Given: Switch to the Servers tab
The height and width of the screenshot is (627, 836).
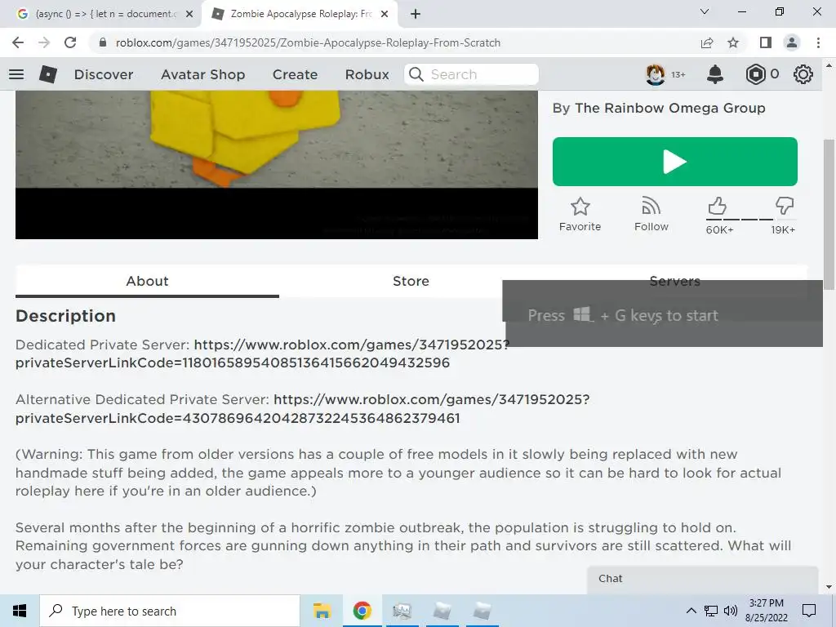Looking at the screenshot, I should [x=674, y=281].
